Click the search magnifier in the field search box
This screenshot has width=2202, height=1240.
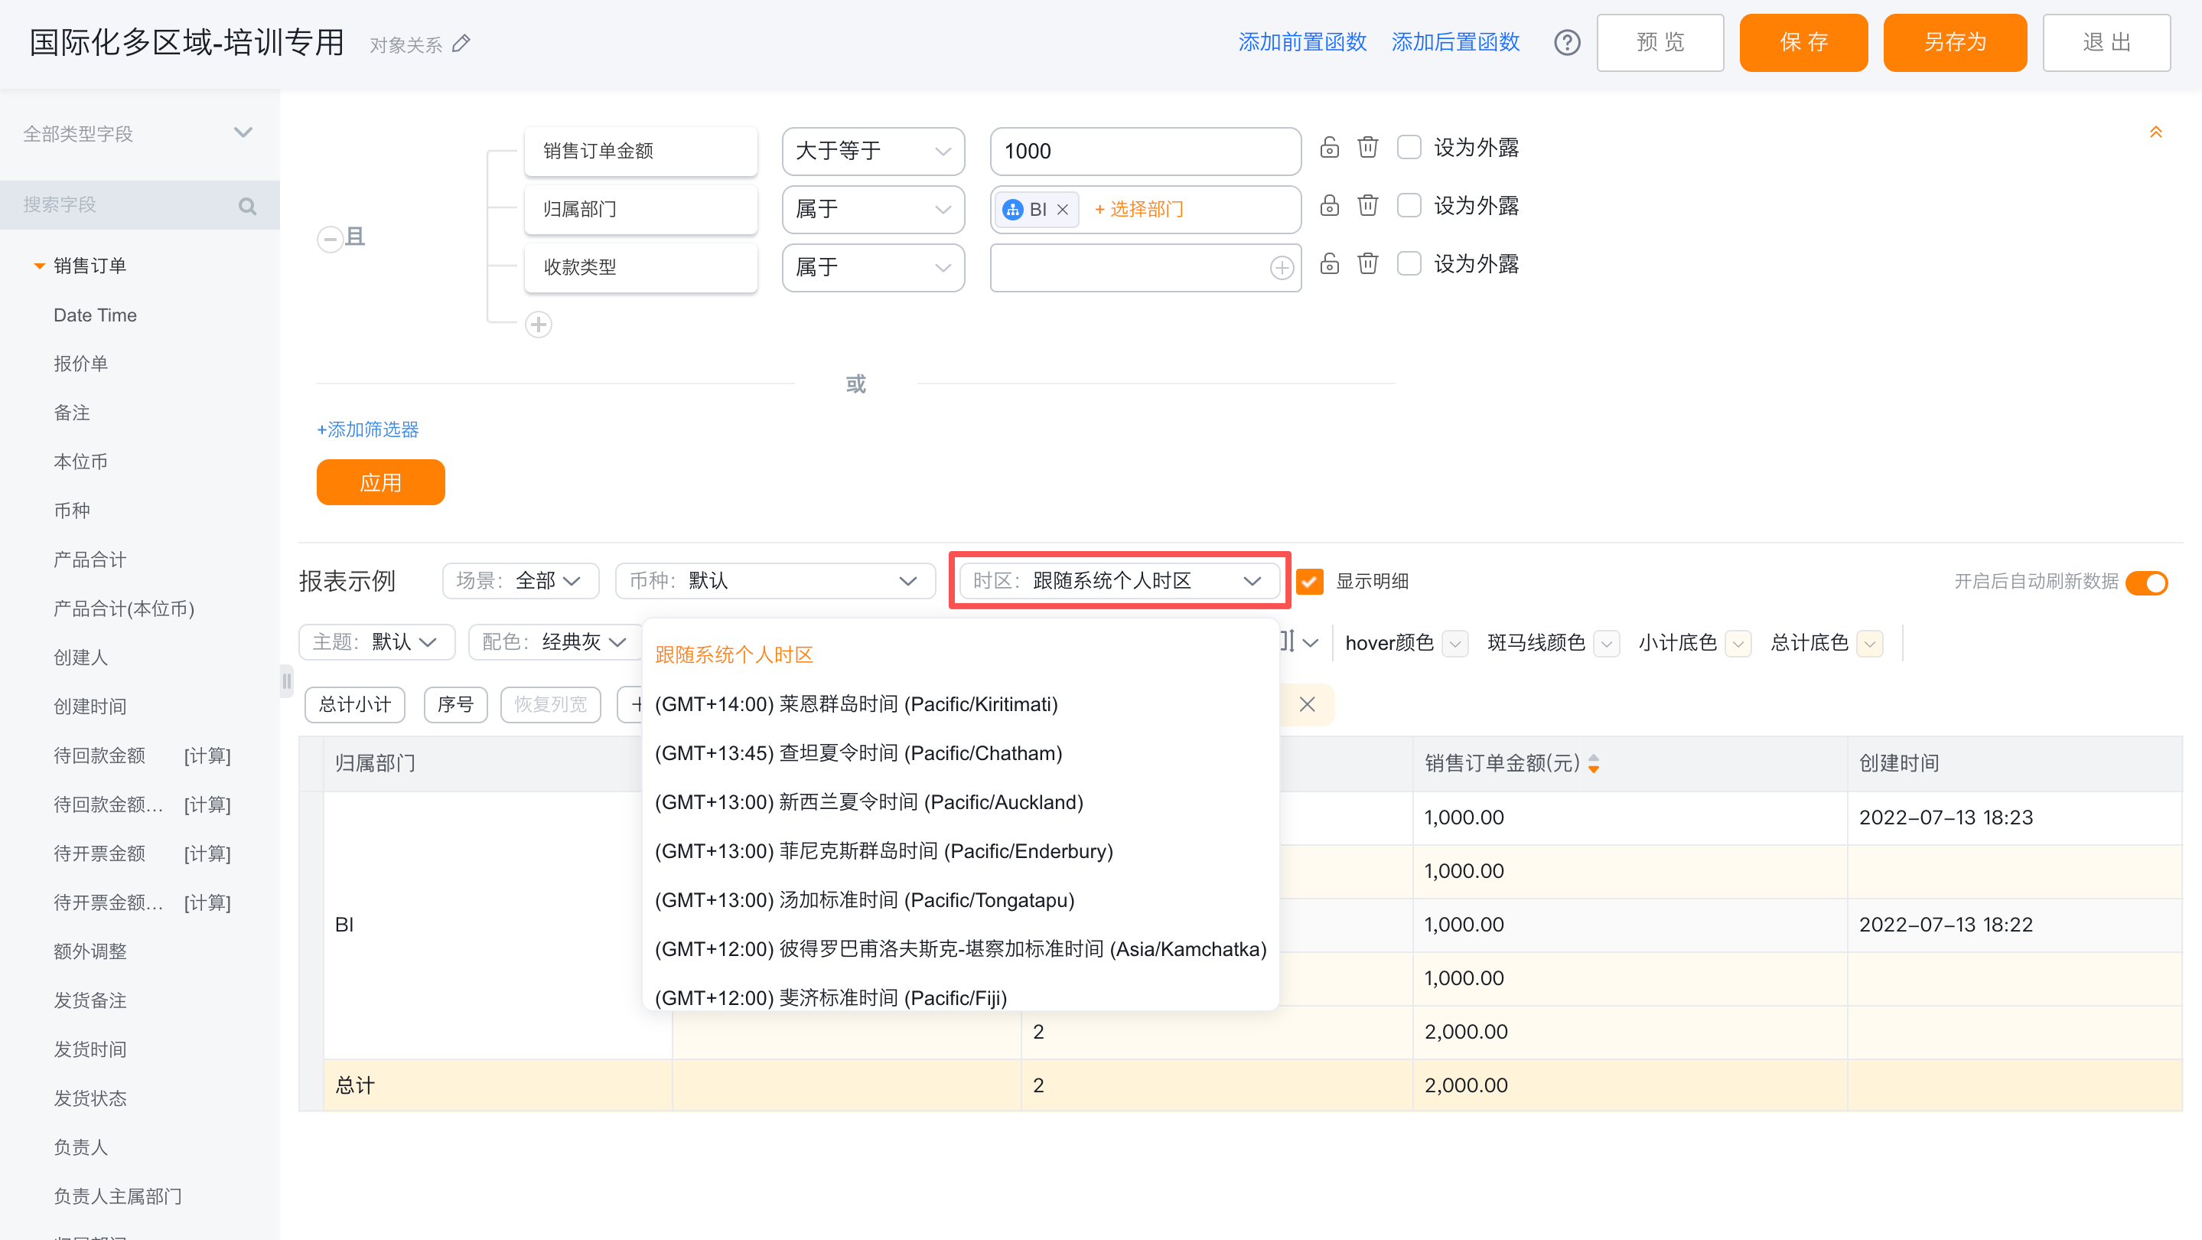[x=247, y=206]
